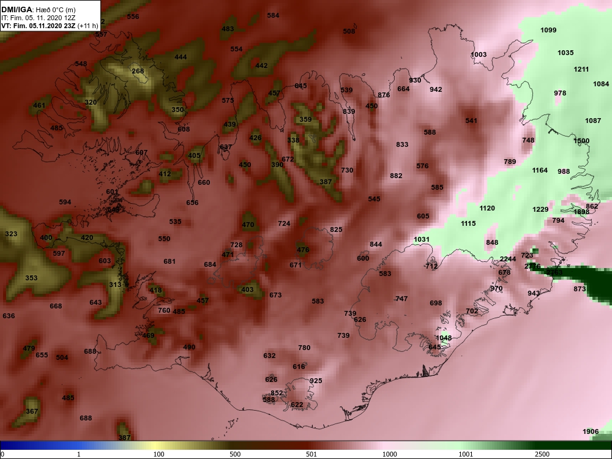
Task: Click the map value '622'
Action: click(297, 405)
